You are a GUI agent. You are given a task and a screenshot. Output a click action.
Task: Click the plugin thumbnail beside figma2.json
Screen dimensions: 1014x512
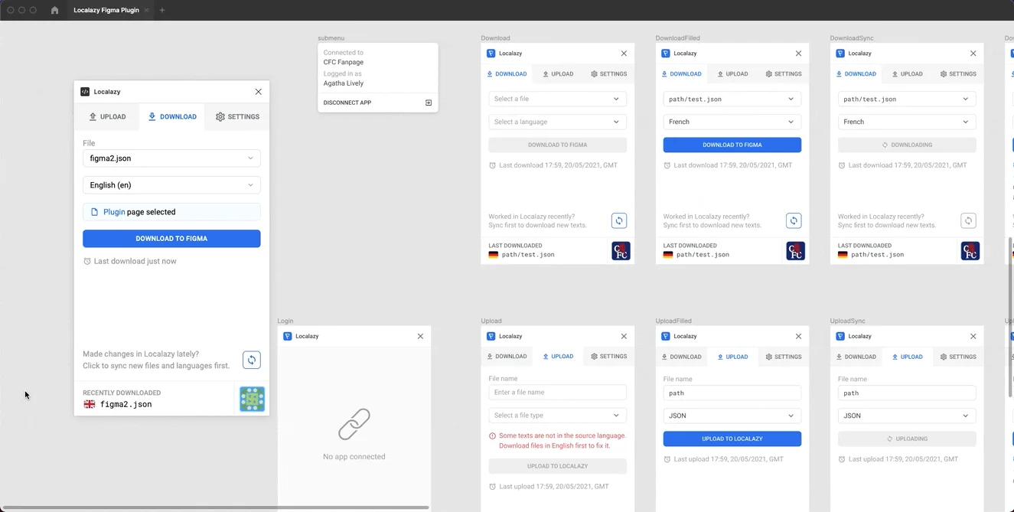[x=252, y=399]
